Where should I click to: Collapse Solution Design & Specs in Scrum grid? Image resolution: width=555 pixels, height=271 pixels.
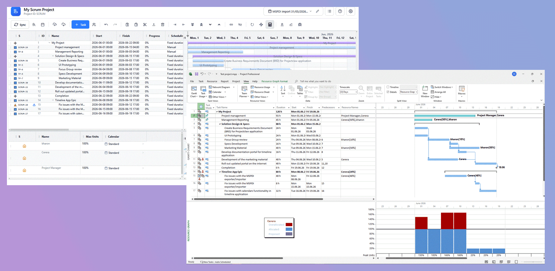click(x=53, y=56)
